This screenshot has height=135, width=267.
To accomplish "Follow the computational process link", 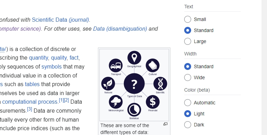I will pos(30,102).
